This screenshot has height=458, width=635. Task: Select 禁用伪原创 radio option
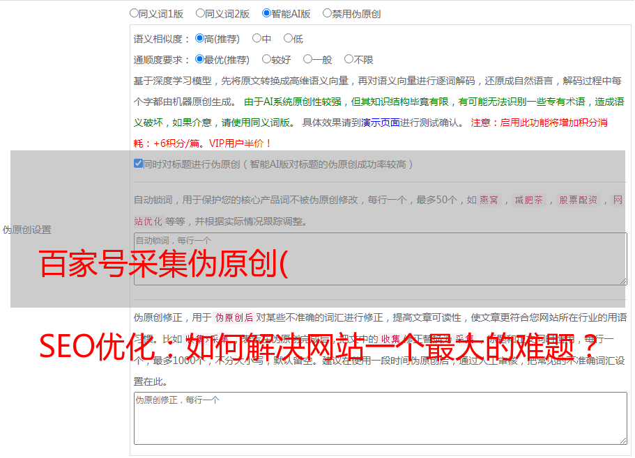(x=327, y=13)
